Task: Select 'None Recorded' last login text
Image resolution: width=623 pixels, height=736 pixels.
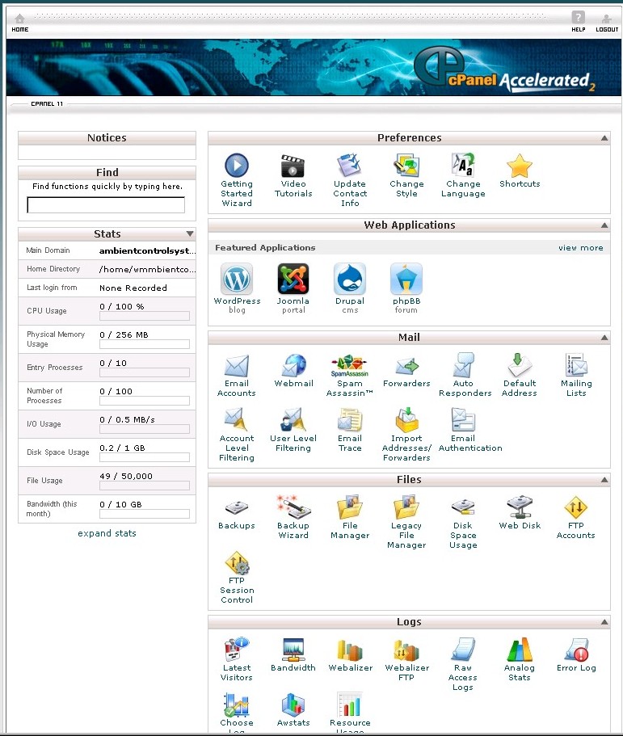Action: 133,288
